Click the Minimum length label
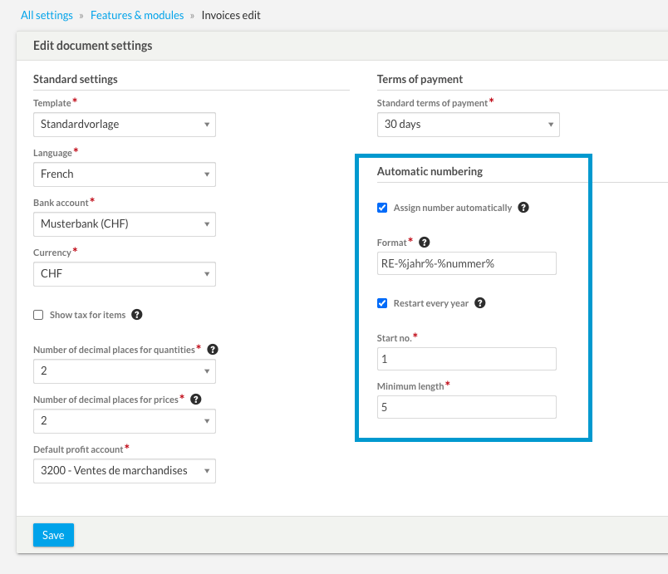668x574 pixels. click(x=410, y=386)
